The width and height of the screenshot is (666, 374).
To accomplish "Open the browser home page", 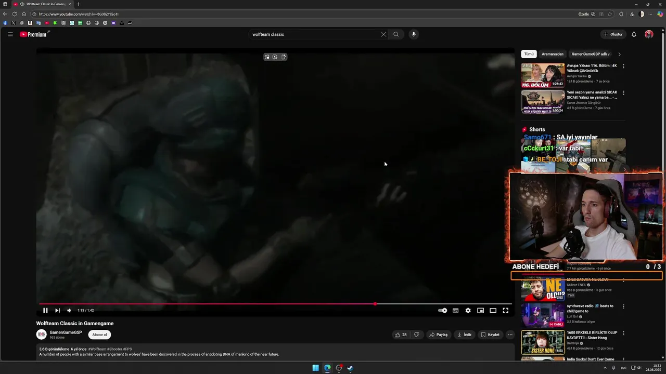I will point(23,14).
